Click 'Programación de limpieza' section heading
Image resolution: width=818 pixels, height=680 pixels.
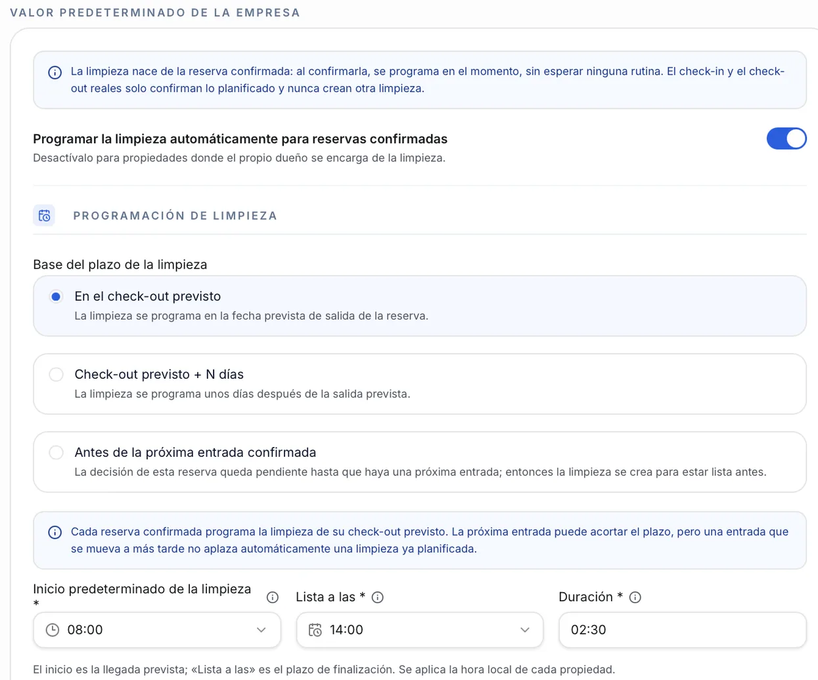tap(175, 216)
